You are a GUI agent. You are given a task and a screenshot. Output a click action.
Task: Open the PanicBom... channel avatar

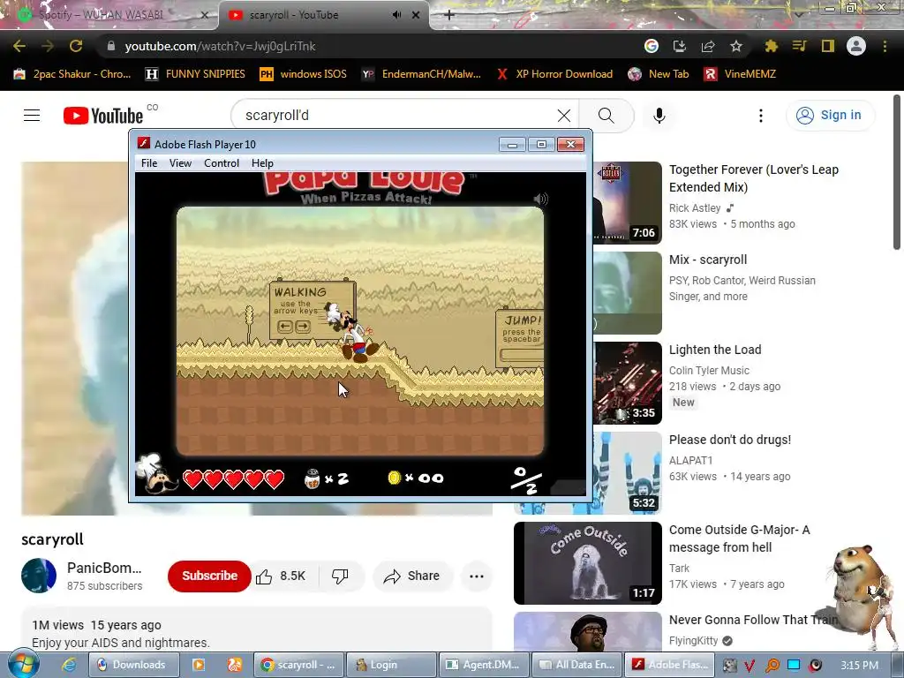[39, 576]
